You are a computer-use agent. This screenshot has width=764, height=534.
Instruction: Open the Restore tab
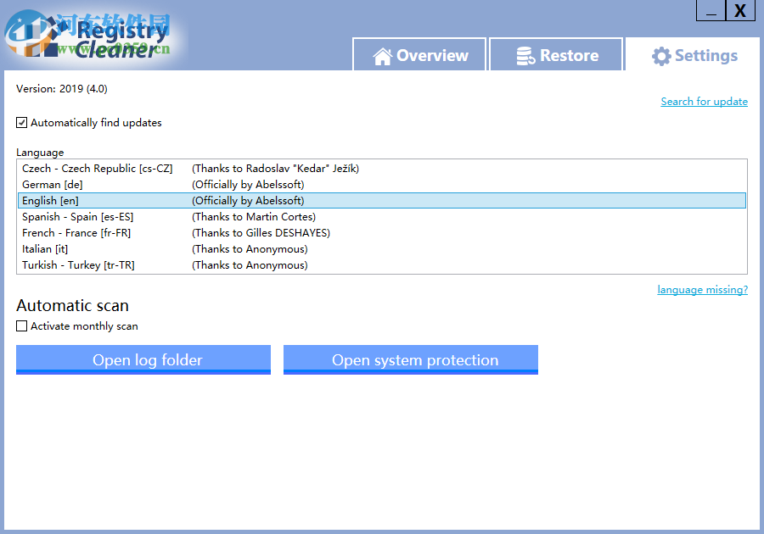(x=556, y=54)
